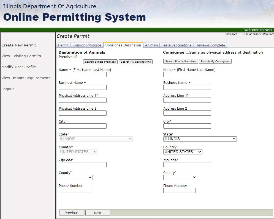274x219 pixels.
Task: Open View Import Requirements link
Action: point(26,78)
